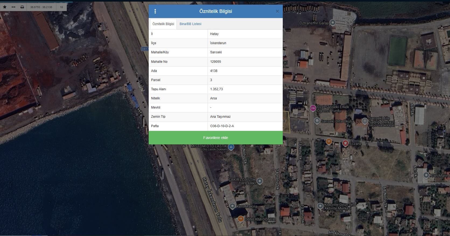Screen dimensions: 450x236
Task: Click the print icon in toolbar
Action: tap(22, 7)
